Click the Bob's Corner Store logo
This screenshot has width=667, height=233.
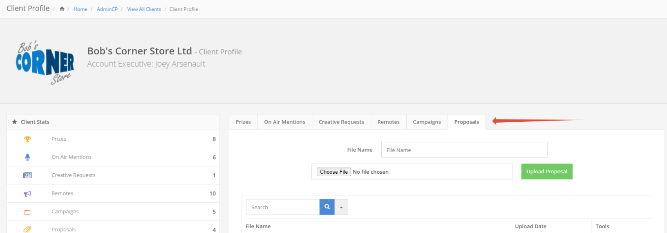pyautogui.click(x=45, y=62)
